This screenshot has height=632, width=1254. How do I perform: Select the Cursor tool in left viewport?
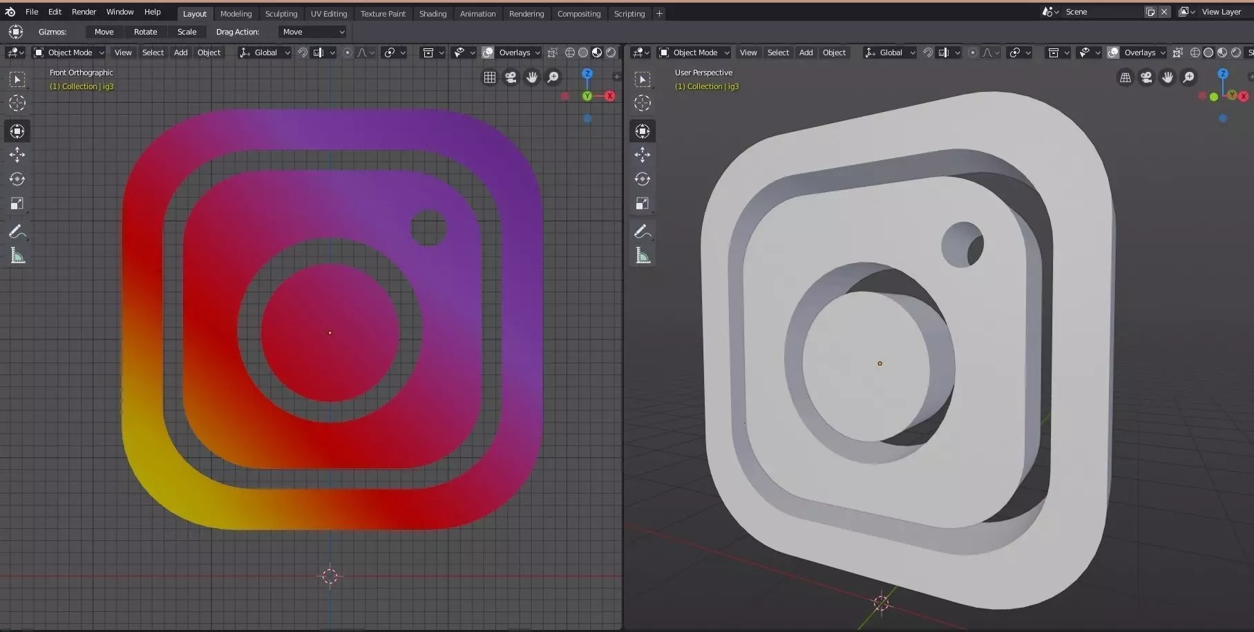(17, 104)
